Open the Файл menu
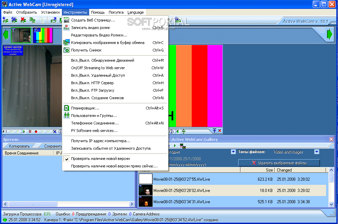This screenshot has height=224, width=338. [x=8, y=13]
